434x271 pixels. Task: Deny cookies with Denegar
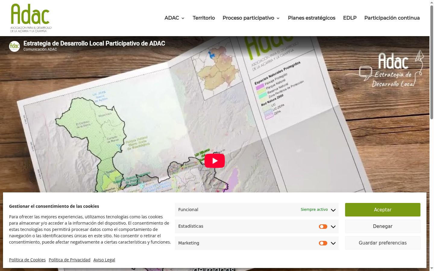pos(383,226)
